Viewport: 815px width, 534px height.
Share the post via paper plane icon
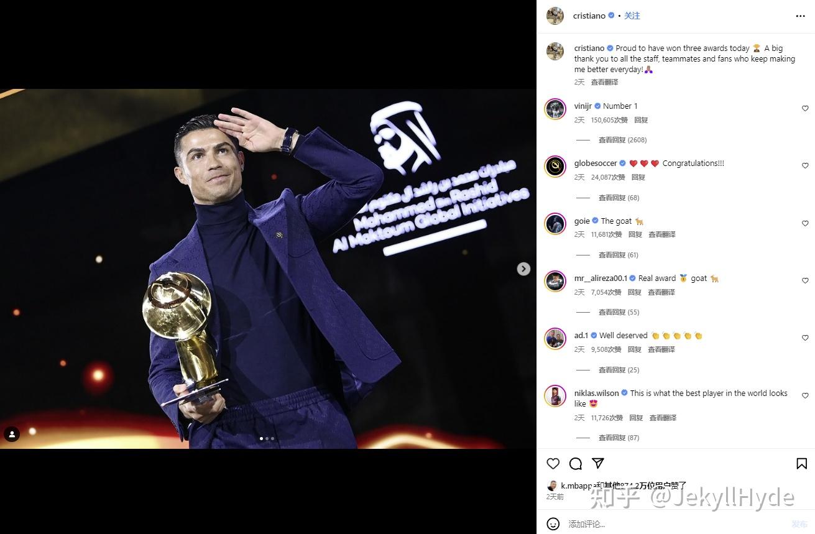(x=598, y=464)
